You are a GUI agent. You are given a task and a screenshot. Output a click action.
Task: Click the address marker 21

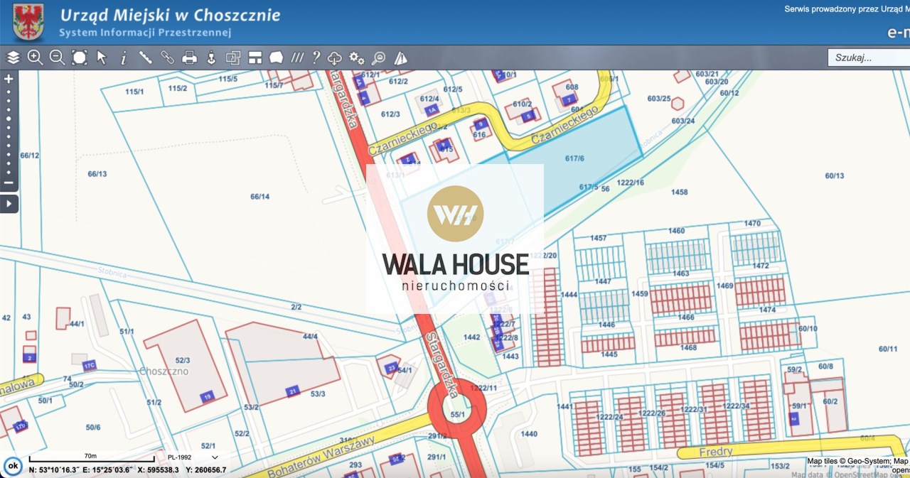pos(292,391)
